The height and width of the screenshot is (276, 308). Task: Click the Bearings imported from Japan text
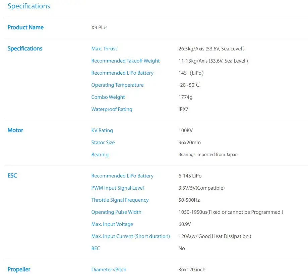pyautogui.click(x=208, y=155)
